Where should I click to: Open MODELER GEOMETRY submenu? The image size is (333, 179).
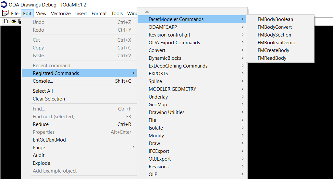pyautogui.click(x=191, y=89)
